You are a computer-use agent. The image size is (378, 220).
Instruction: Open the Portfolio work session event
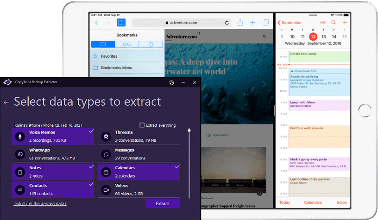(319, 136)
